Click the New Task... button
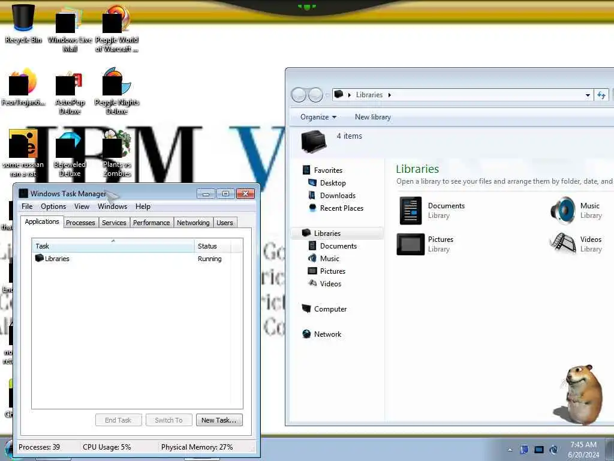 [219, 420]
